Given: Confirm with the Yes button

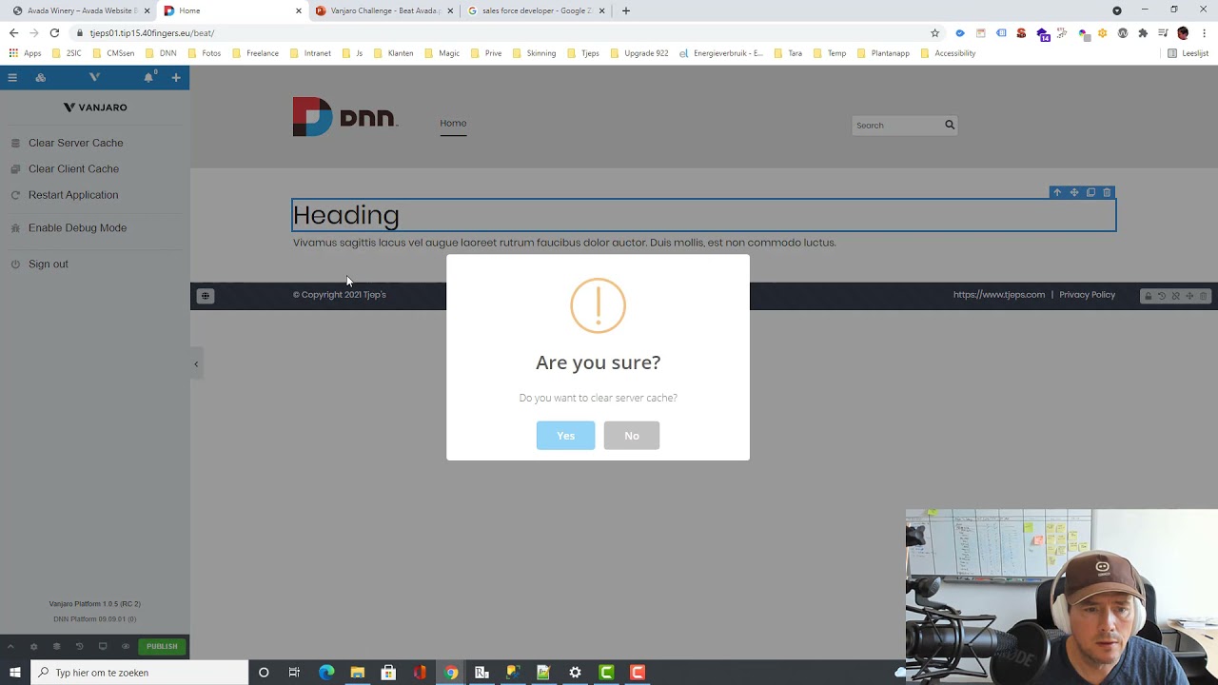Looking at the screenshot, I should click(565, 436).
